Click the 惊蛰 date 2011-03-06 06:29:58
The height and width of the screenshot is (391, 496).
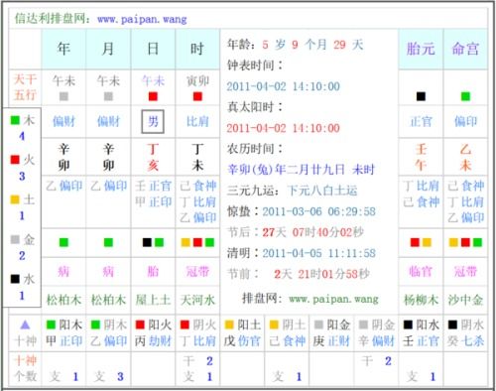point(318,211)
